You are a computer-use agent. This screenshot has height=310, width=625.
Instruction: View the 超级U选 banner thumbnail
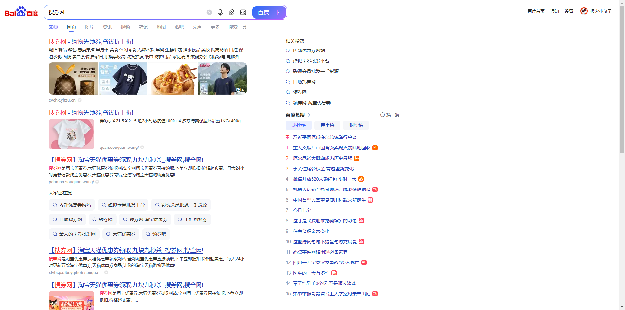72,301
